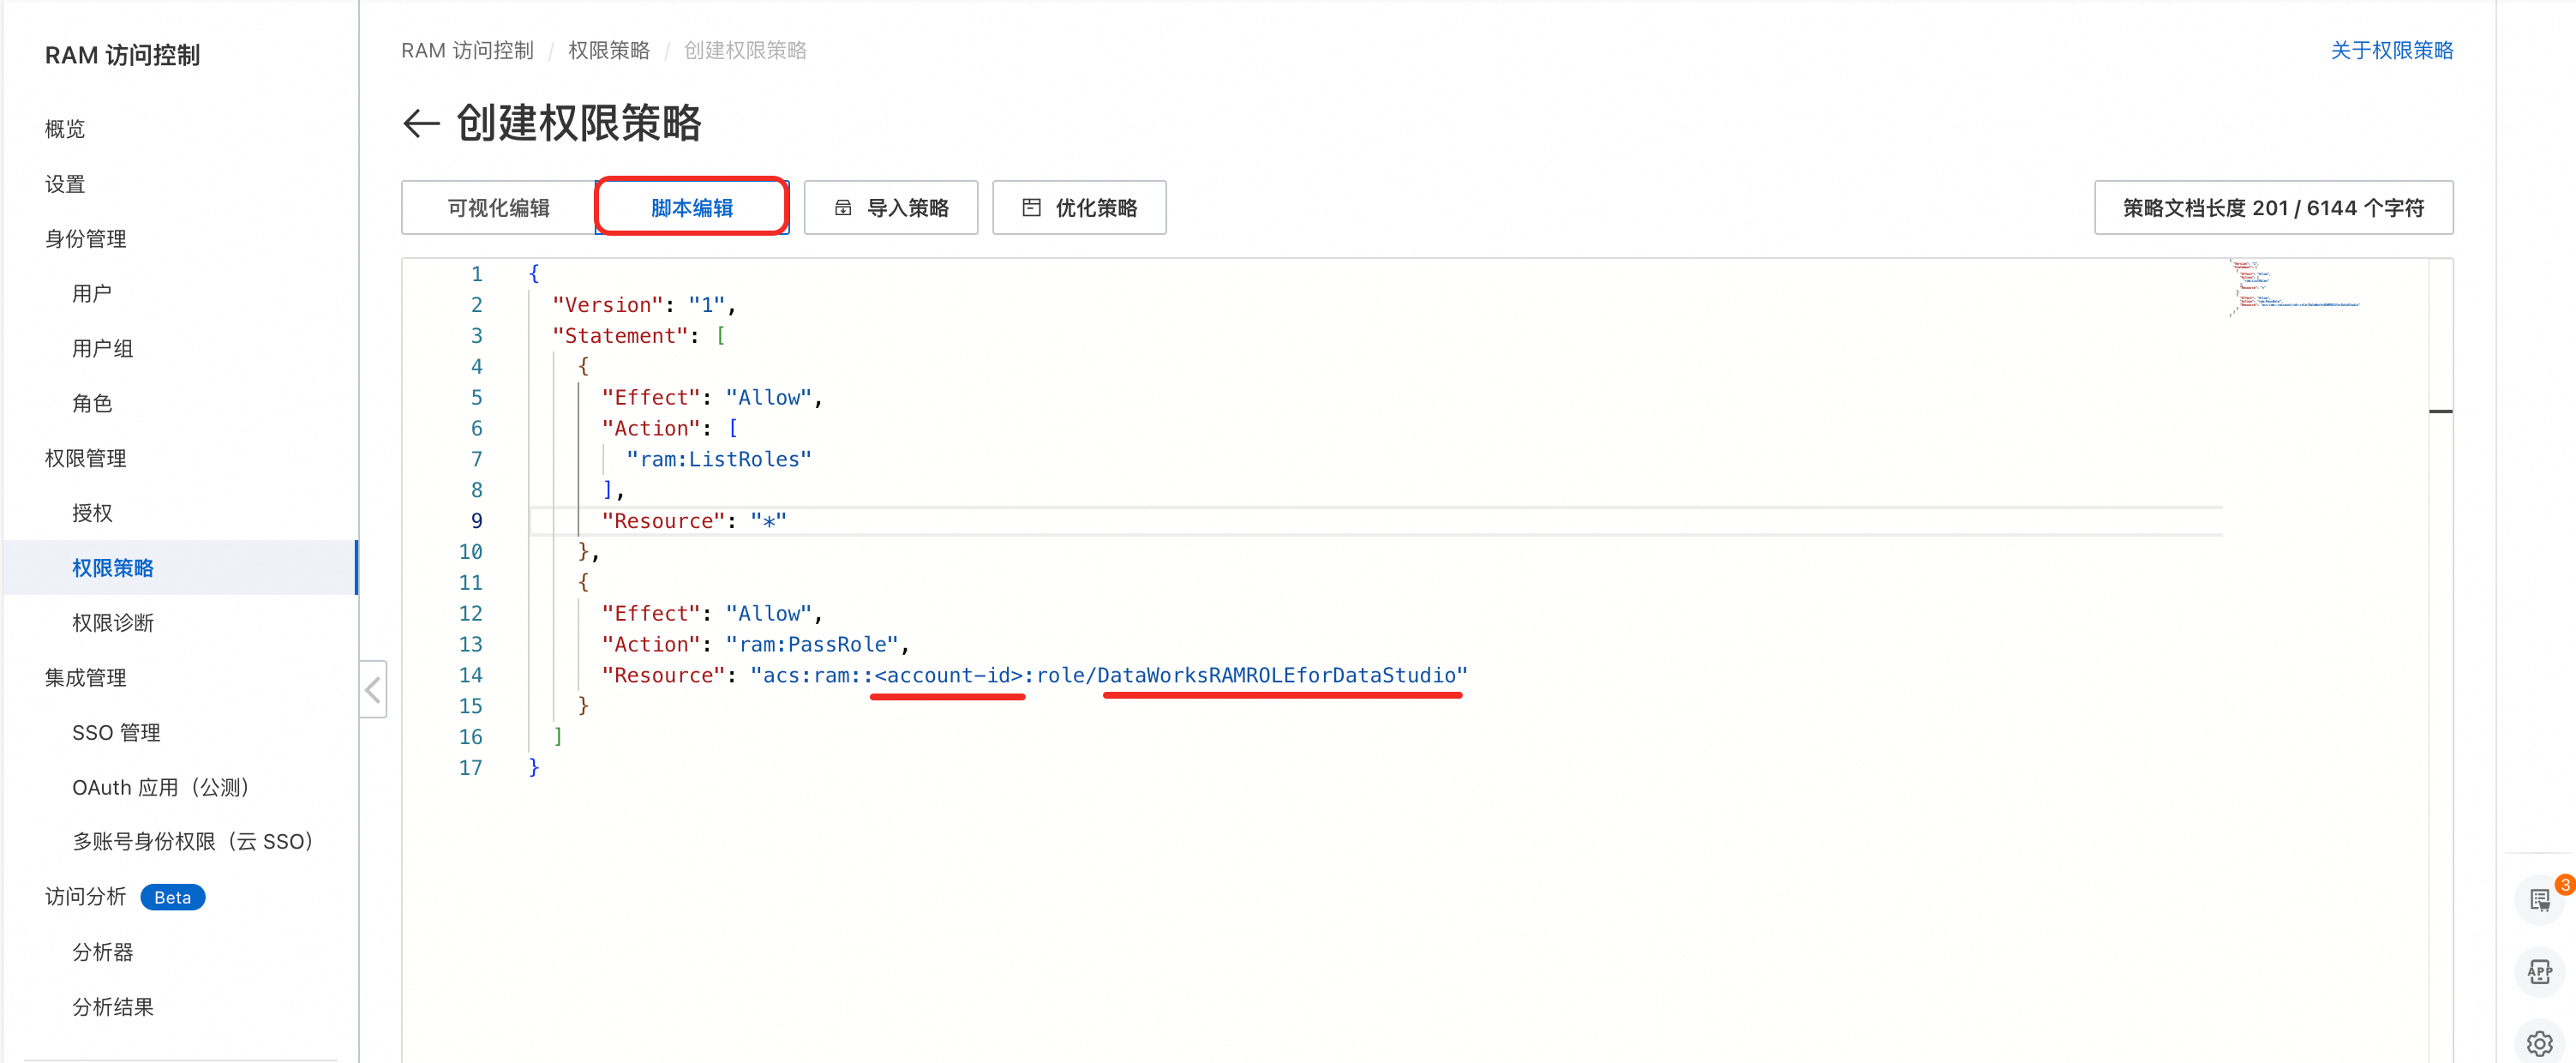Open 权限诊断 in the sidebar
Viewport: 2576px width, 1063px height.
click(x=113, y=623)
